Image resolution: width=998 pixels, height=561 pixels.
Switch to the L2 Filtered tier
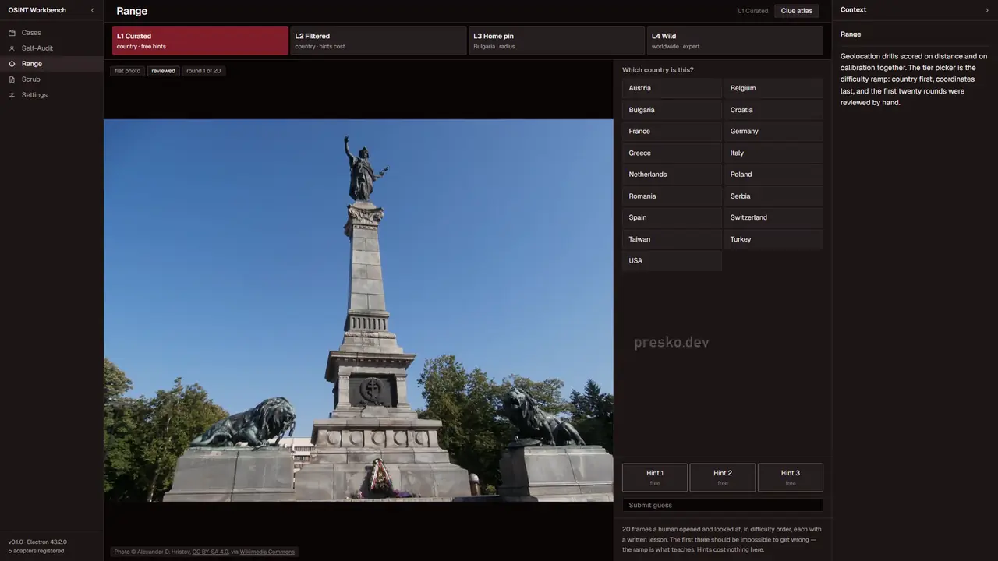pyautogui.click(x=378, y=41)
